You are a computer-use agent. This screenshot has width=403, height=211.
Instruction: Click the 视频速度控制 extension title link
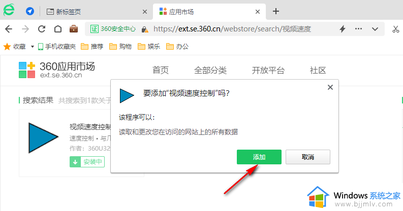90,127
